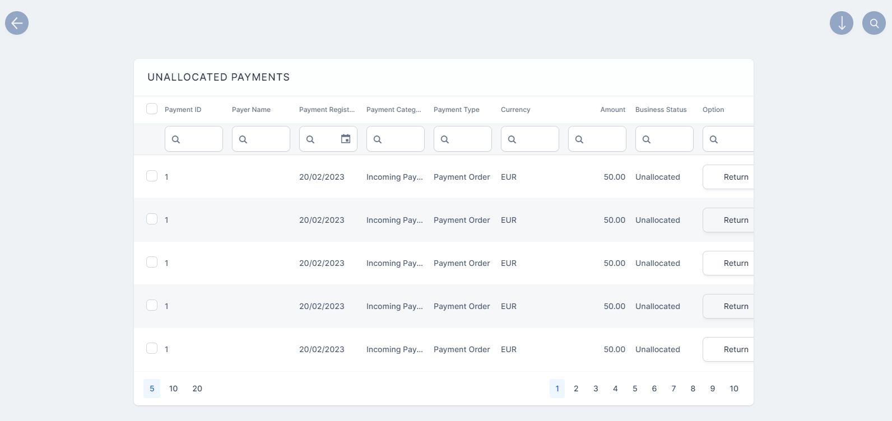Click magnifier icon in Currency filter
Screen dimensions: 892x421
tap(512, 139)
